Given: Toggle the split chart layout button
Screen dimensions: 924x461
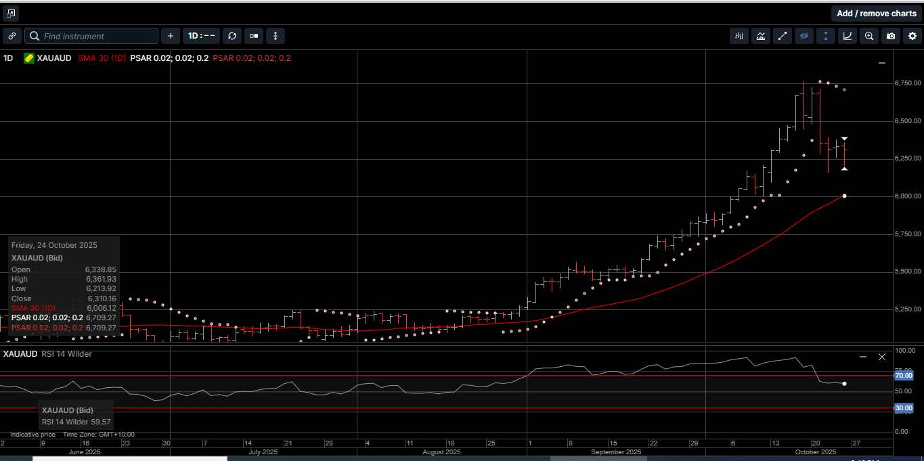Looking at the screenshot, I should tap(254, 36).
